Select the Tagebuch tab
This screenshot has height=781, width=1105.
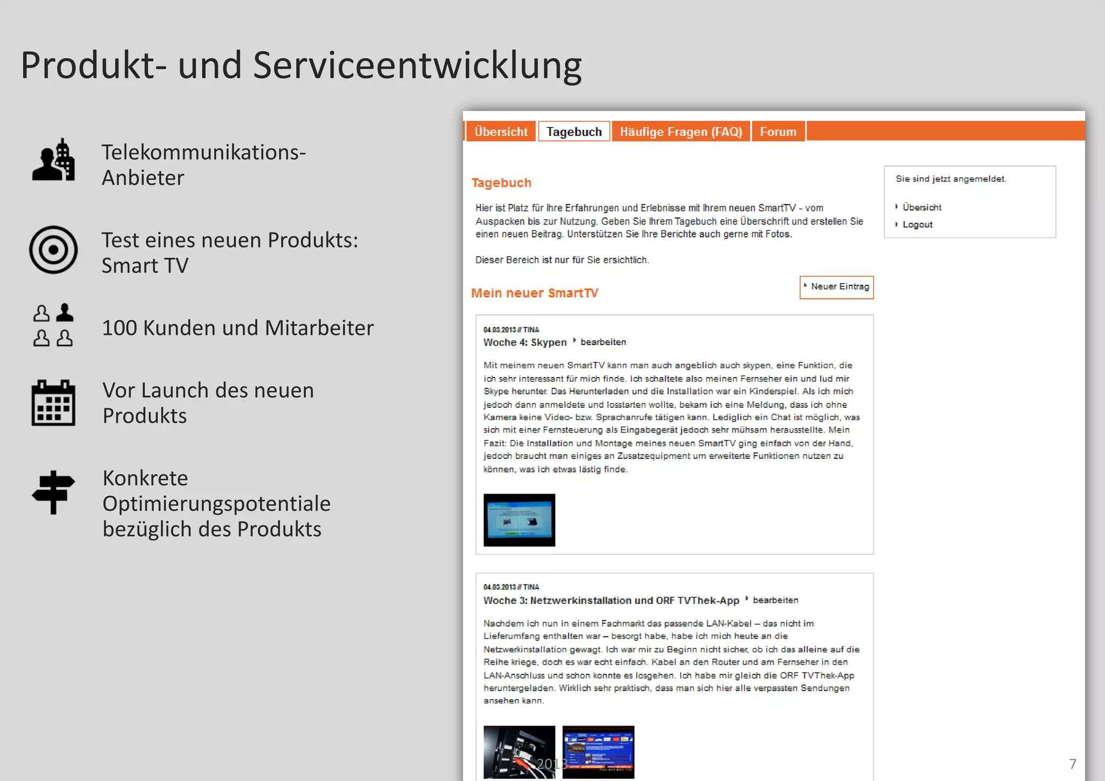pos(574,132)
